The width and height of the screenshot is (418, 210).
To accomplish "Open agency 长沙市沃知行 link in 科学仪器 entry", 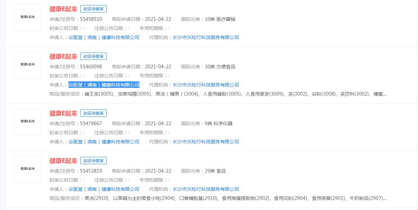I will coord(206,142).
